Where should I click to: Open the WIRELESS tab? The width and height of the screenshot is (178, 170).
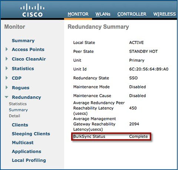point(165,14)
